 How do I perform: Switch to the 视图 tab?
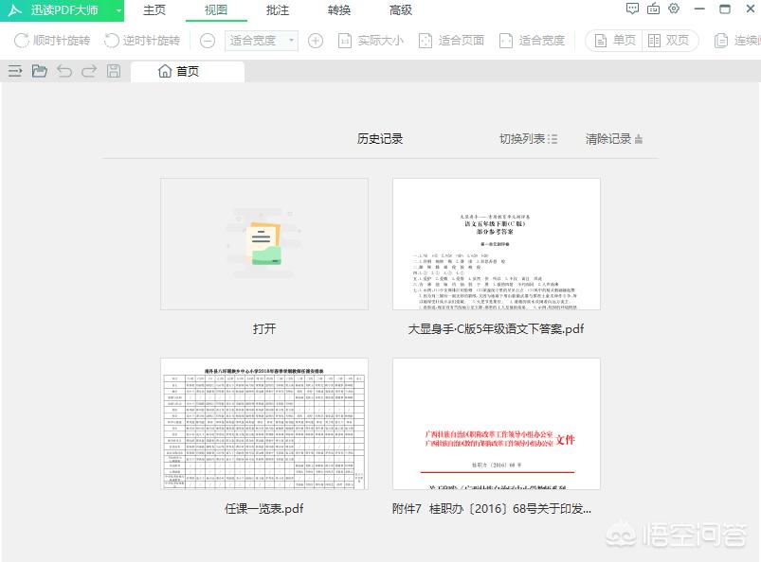tap(216, 10)
